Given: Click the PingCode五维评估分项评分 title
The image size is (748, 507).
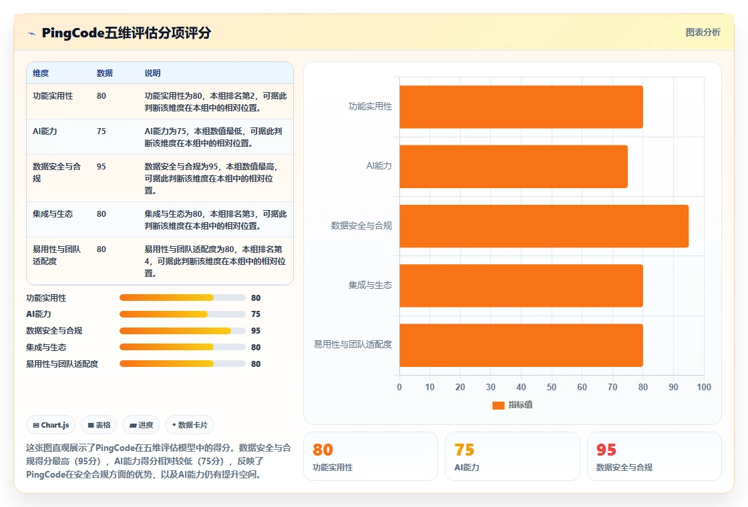Looking at the screenshot, I should coord(126,33).
